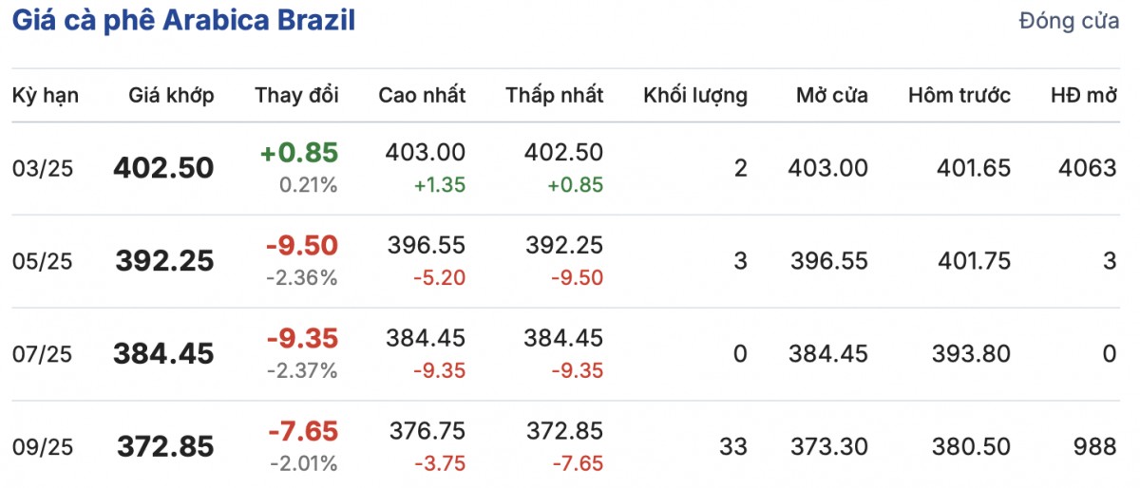The image size is (1140, 488).
Task: Click the opening price 373.30
Action: pos(827,447)
